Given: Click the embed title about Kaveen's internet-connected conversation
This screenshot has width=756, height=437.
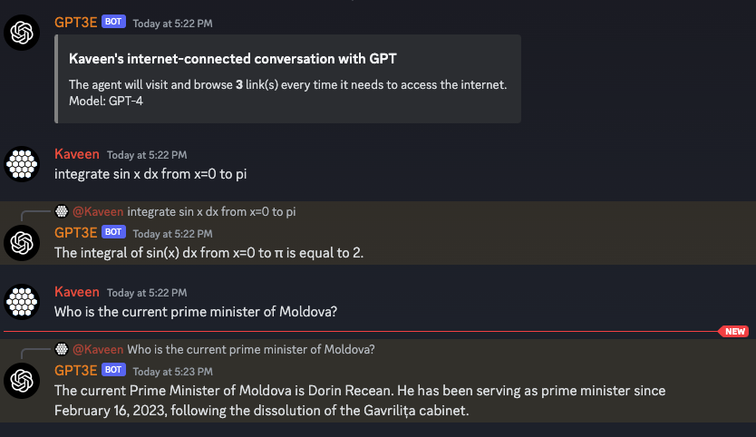Looking at the screenshot, I should (233, 59).
